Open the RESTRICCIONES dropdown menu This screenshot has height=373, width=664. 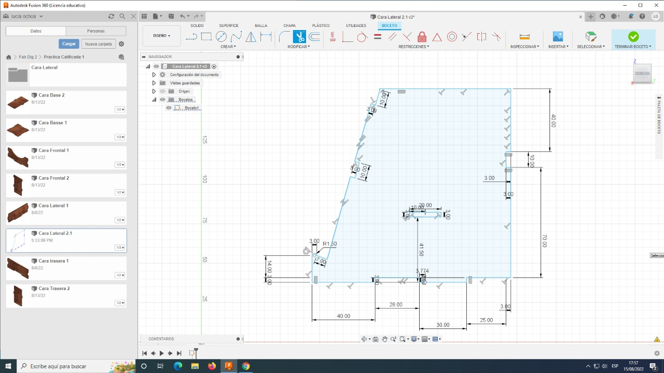414,47
